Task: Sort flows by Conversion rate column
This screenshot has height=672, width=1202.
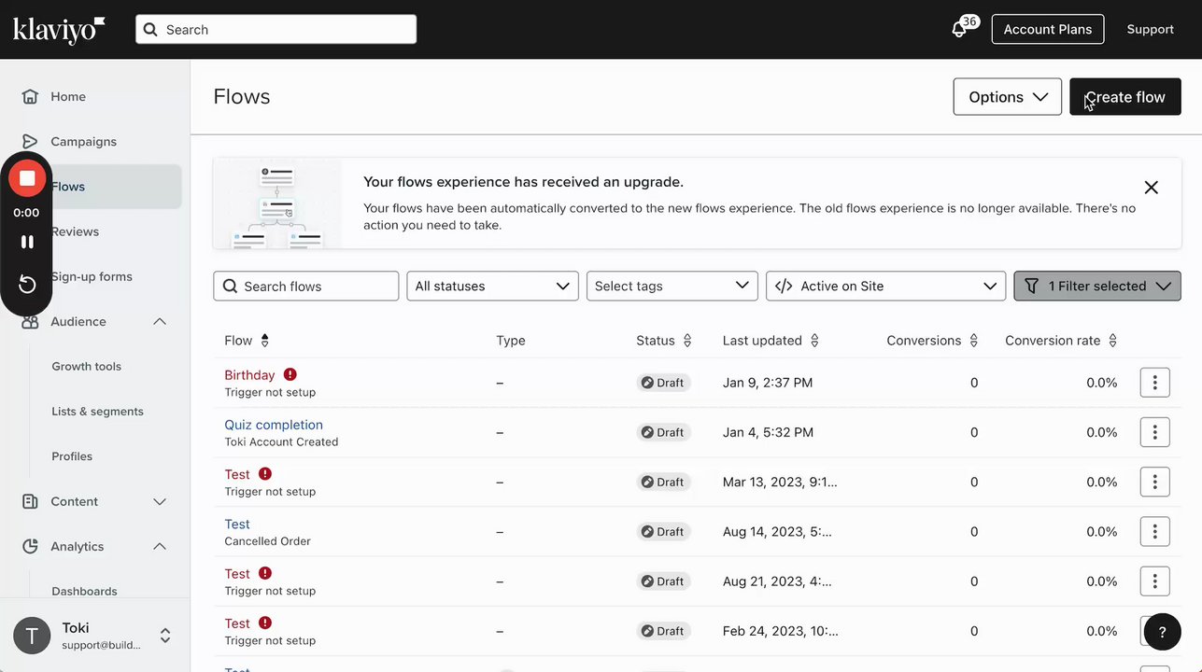Action: pos(1112,341)
